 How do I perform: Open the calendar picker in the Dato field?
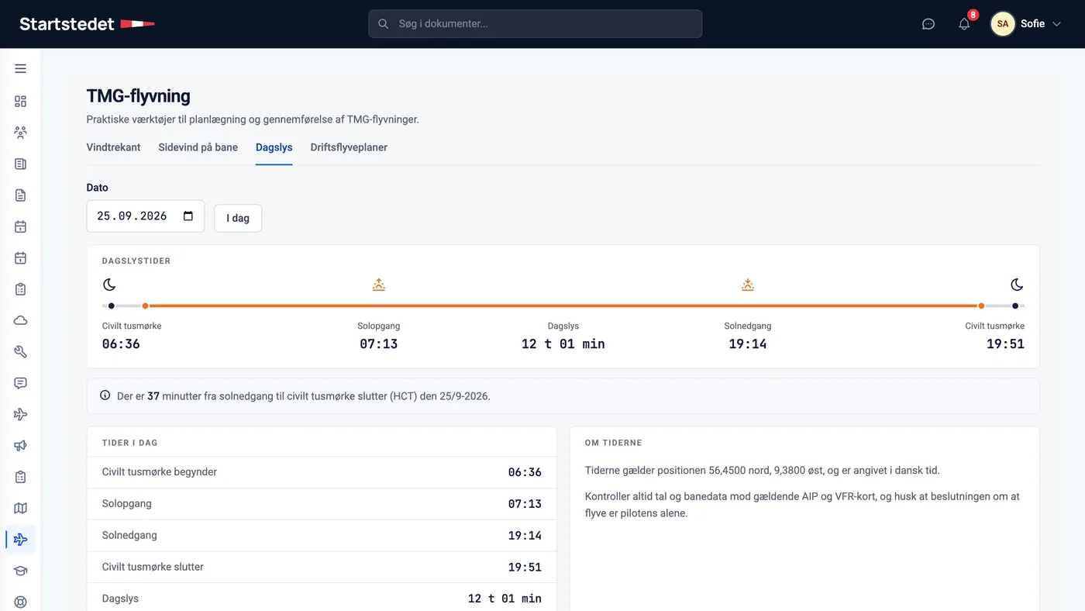click(188, 216)
